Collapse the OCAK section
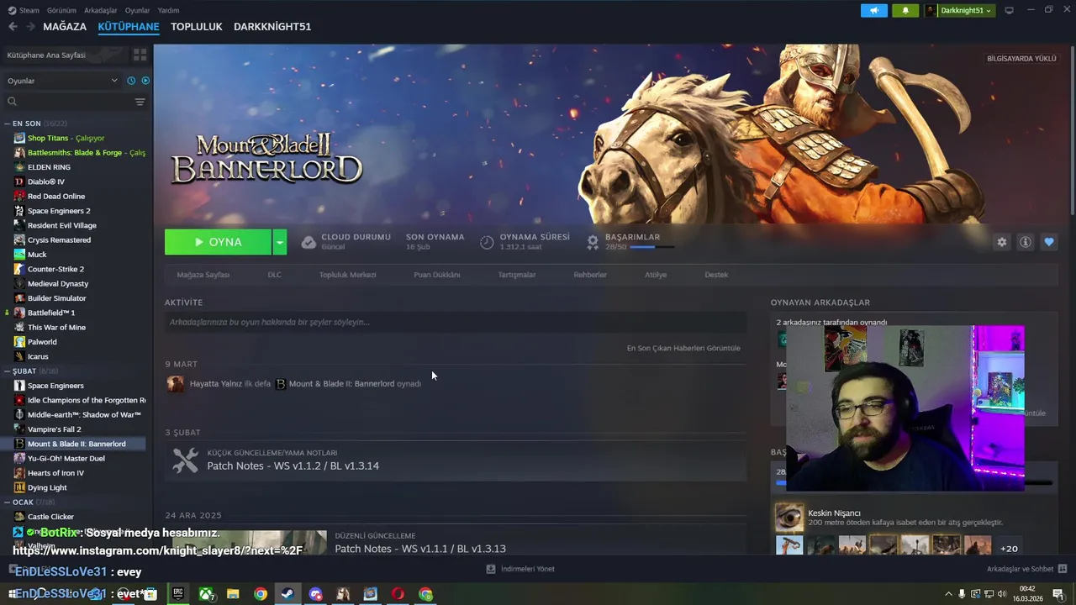 pyautogui.click(x=7, y=502)
